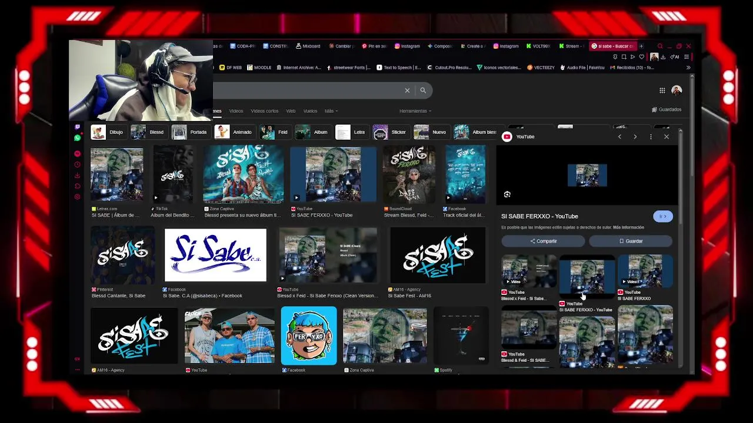The width and height of the screenshot is (753, 423).
Task: Open Cutout.Pro bookmark
Action: 450,68
